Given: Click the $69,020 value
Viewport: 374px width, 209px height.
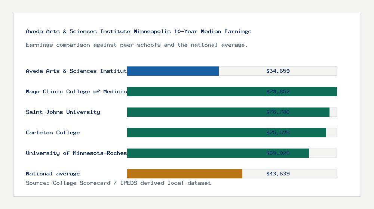Looking at the screenshot, I should [278, 153].
